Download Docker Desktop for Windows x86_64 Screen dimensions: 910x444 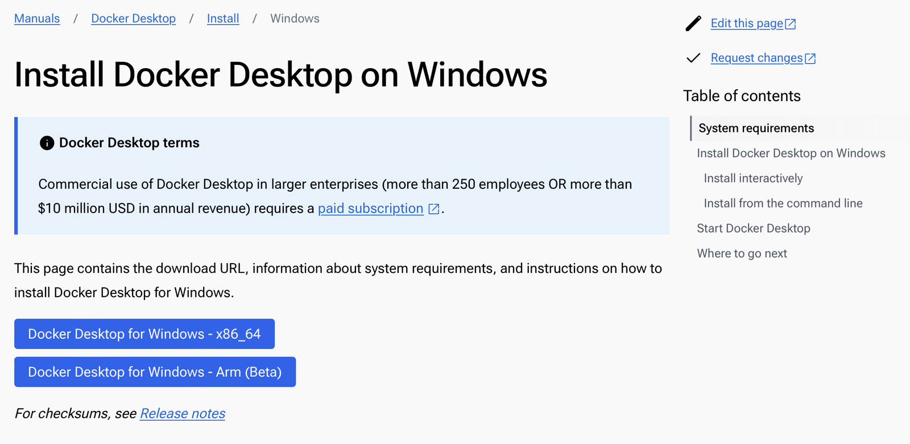point(144,334)
